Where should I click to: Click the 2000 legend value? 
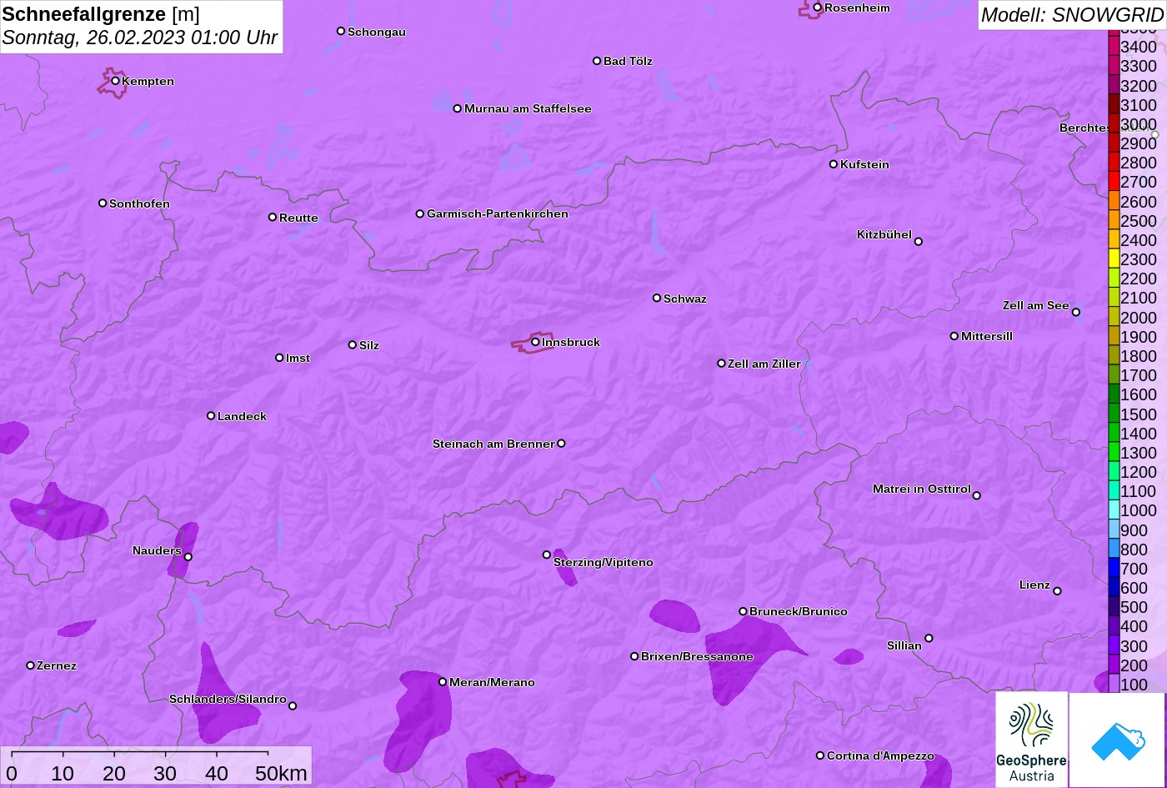pos(1139,318)
